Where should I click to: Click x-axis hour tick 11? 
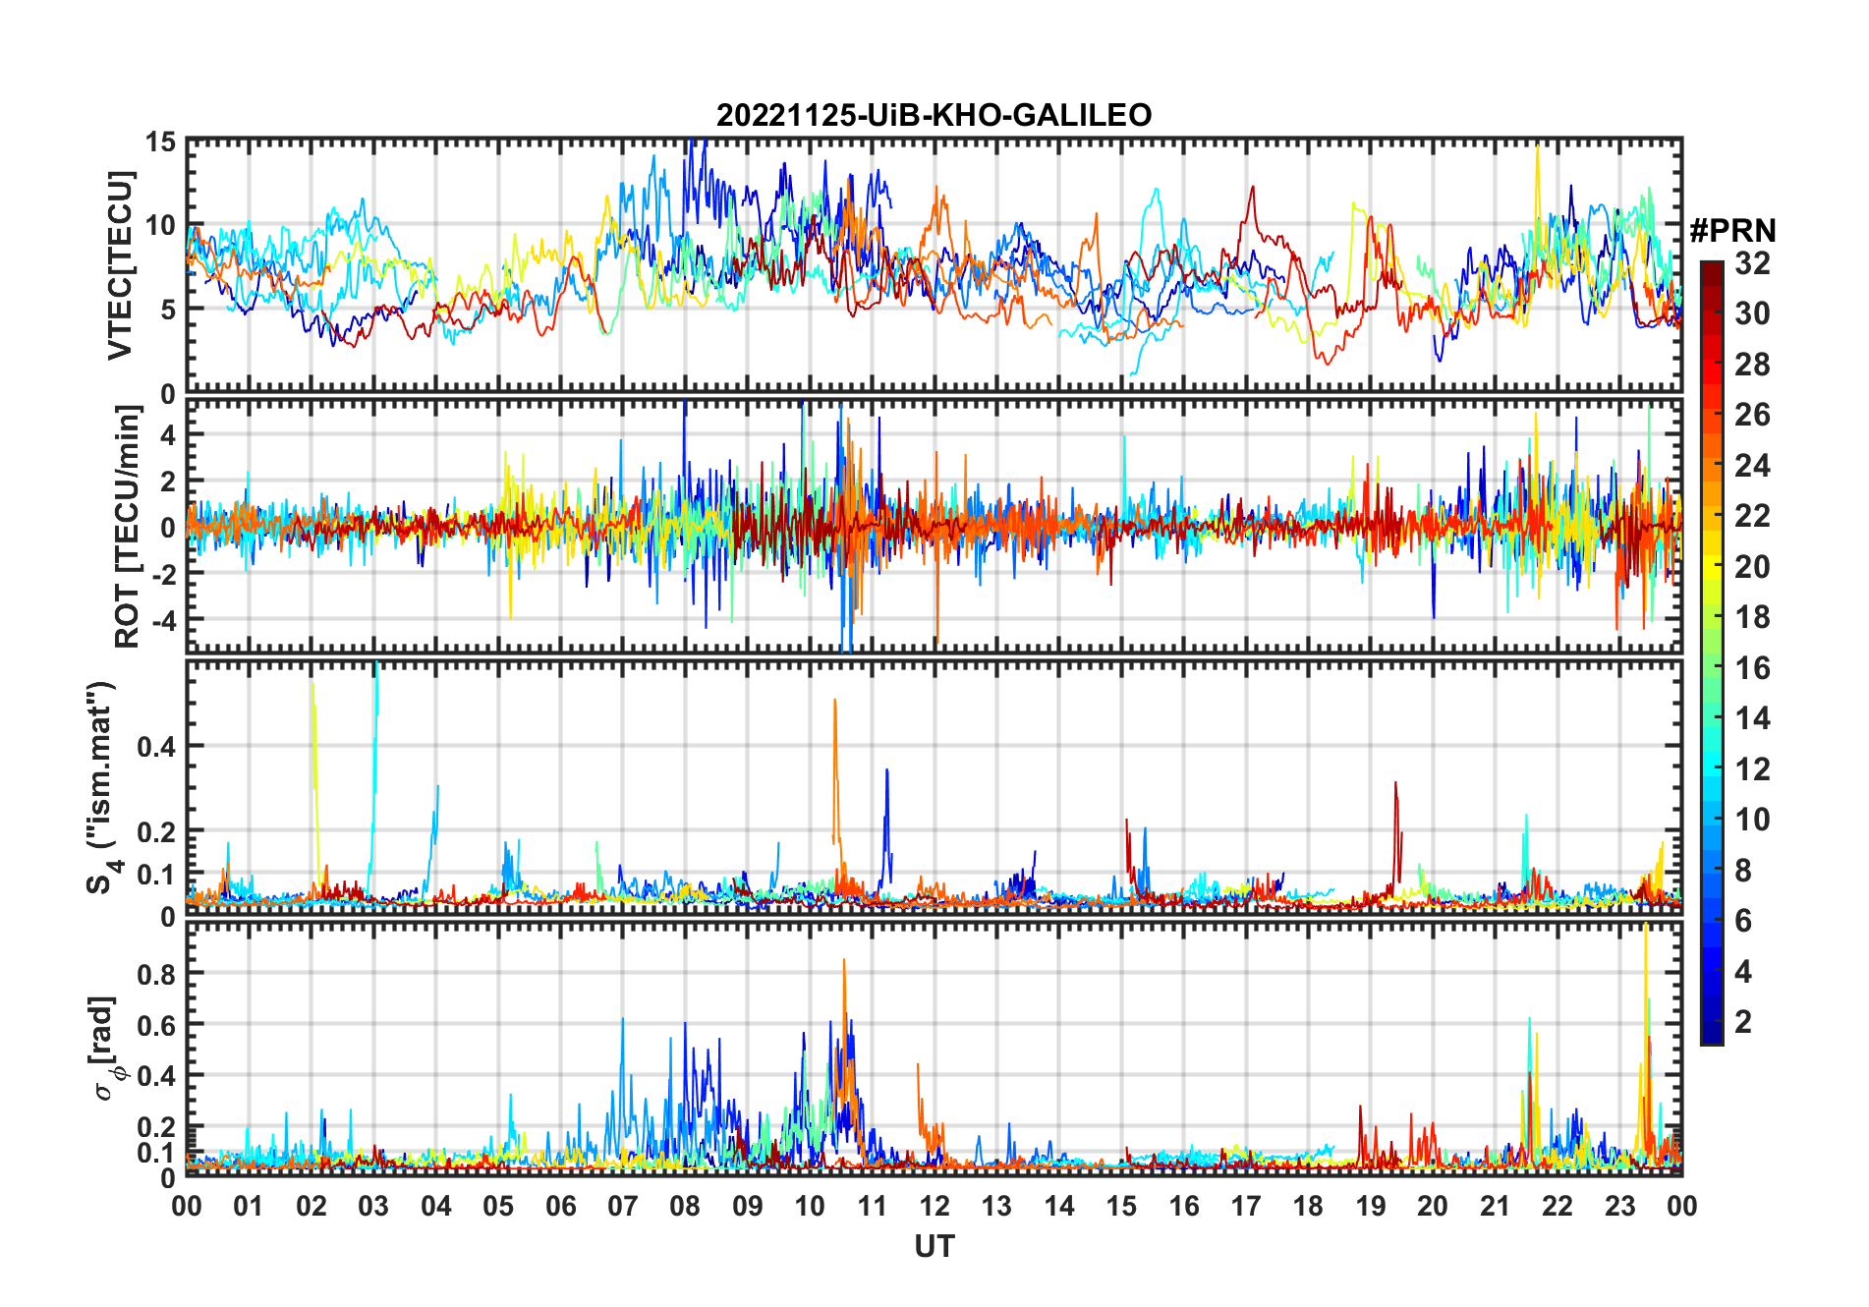(x=873, y=1207)
